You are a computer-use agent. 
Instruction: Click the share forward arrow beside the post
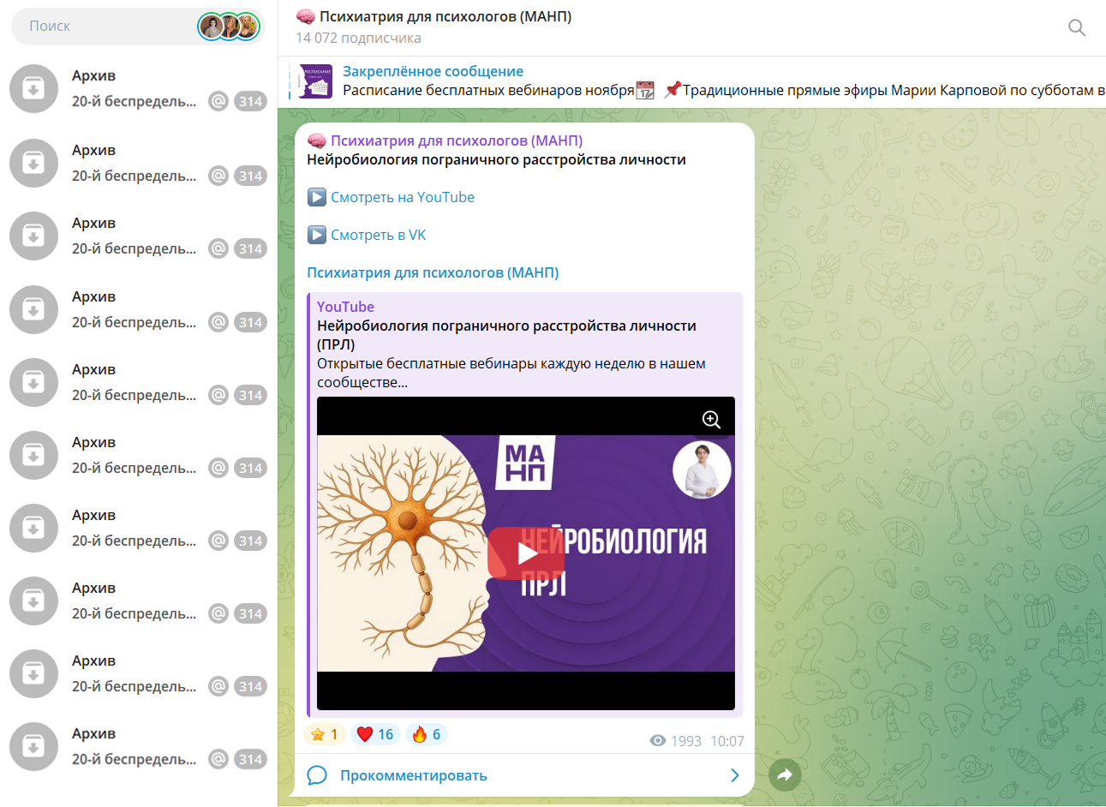(x=785, y=775)
